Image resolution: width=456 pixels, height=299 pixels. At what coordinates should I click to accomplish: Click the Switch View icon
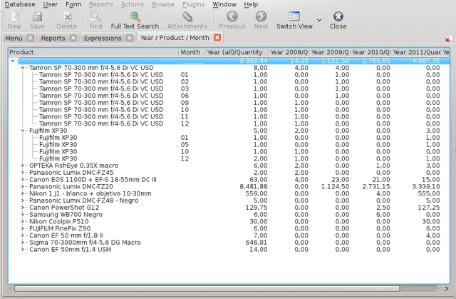tap(294, 16)
